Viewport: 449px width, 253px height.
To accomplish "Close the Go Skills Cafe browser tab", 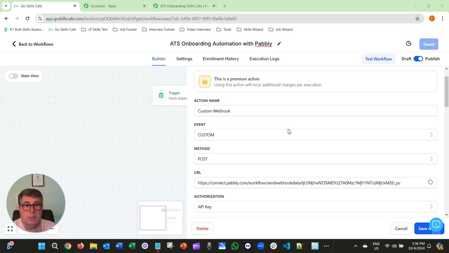I will click(75, 6).
